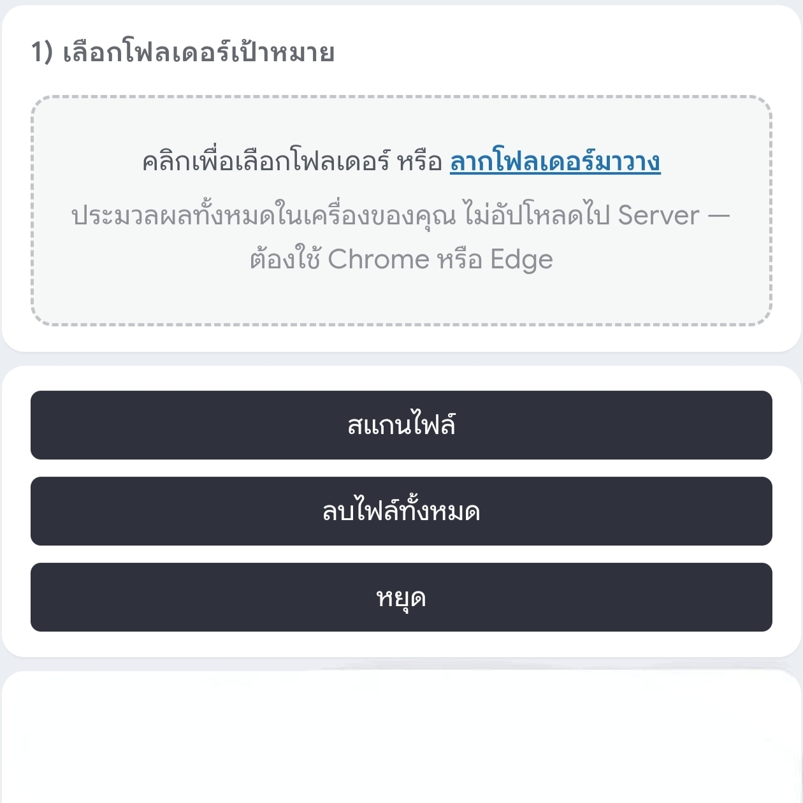803x803 pixels.
Task: Click the dashed folder drop zone
Action: [401, 211]
